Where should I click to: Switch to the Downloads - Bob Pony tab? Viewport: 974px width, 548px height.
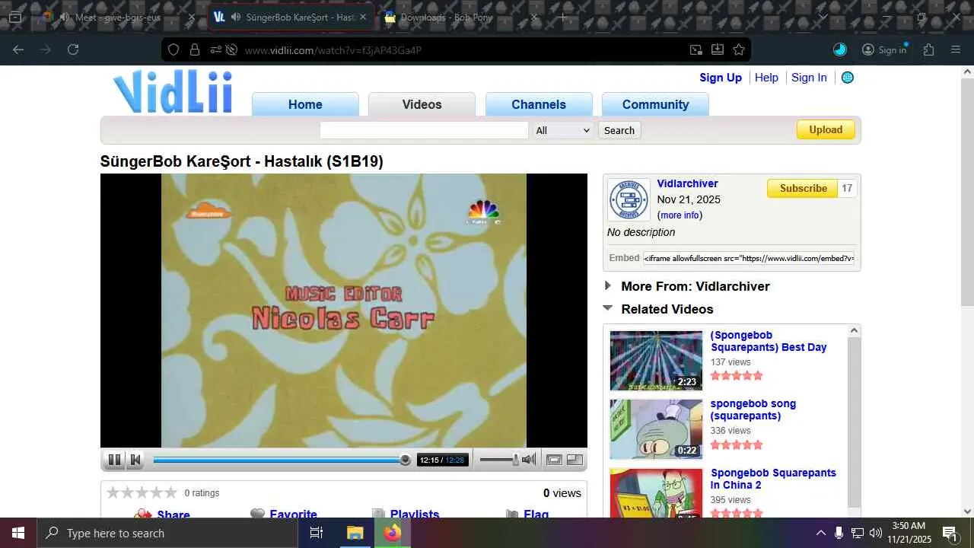(x=462, y=17)
